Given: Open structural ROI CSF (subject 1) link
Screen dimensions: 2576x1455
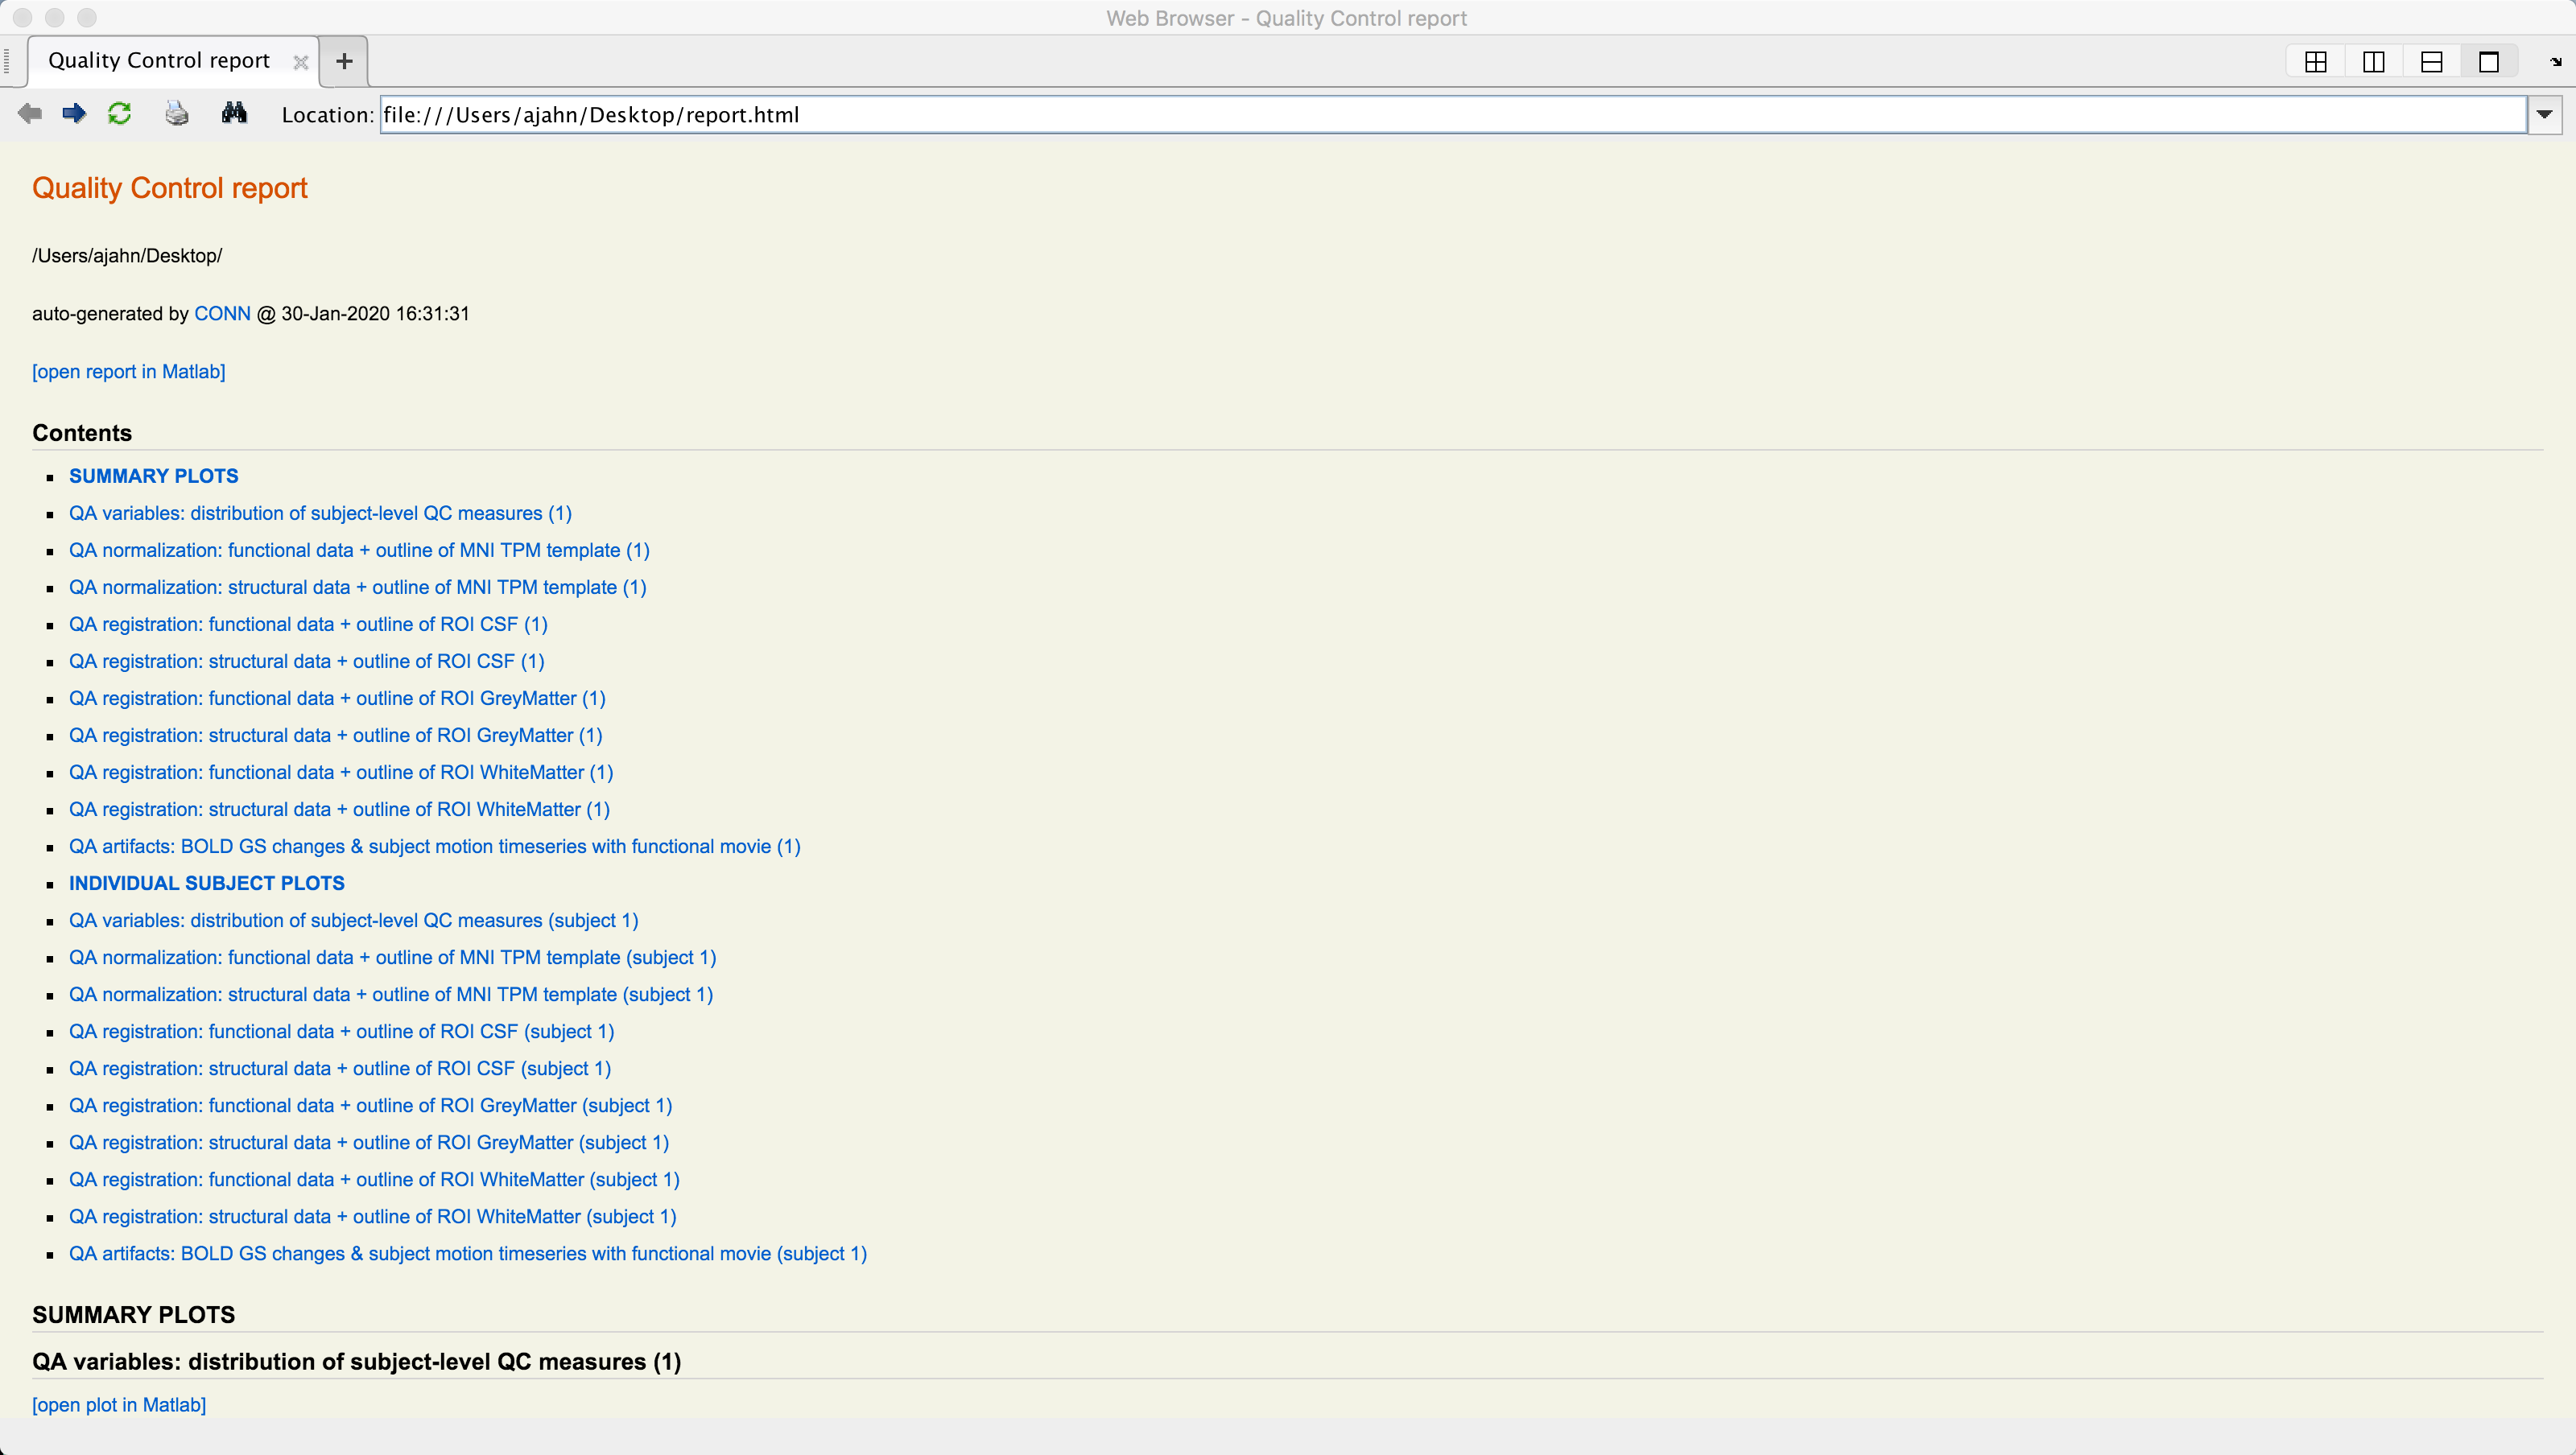Looking at the screenshot, I should [340, 1068].
